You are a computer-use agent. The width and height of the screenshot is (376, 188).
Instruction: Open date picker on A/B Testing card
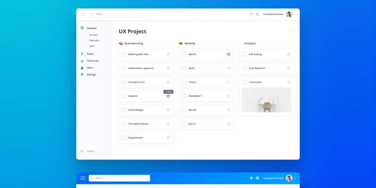289,55
